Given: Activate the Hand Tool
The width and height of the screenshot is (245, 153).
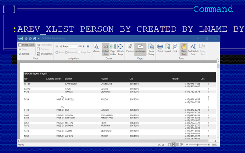Looking at the screenshot, I should tap(184, 49).
